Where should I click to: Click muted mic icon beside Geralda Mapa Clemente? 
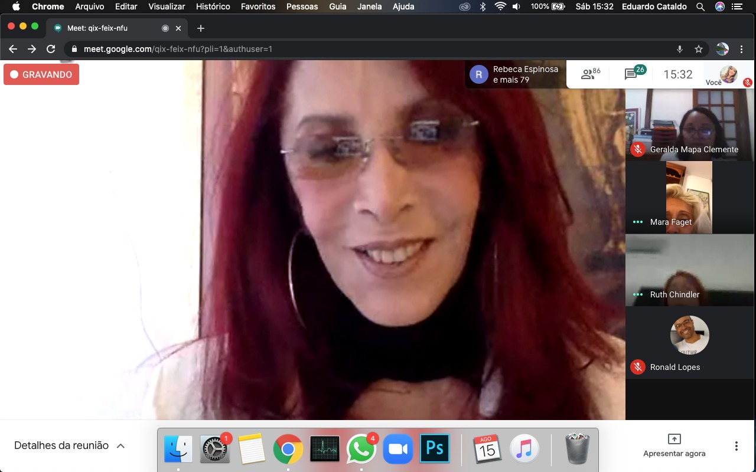click(637, 149)
